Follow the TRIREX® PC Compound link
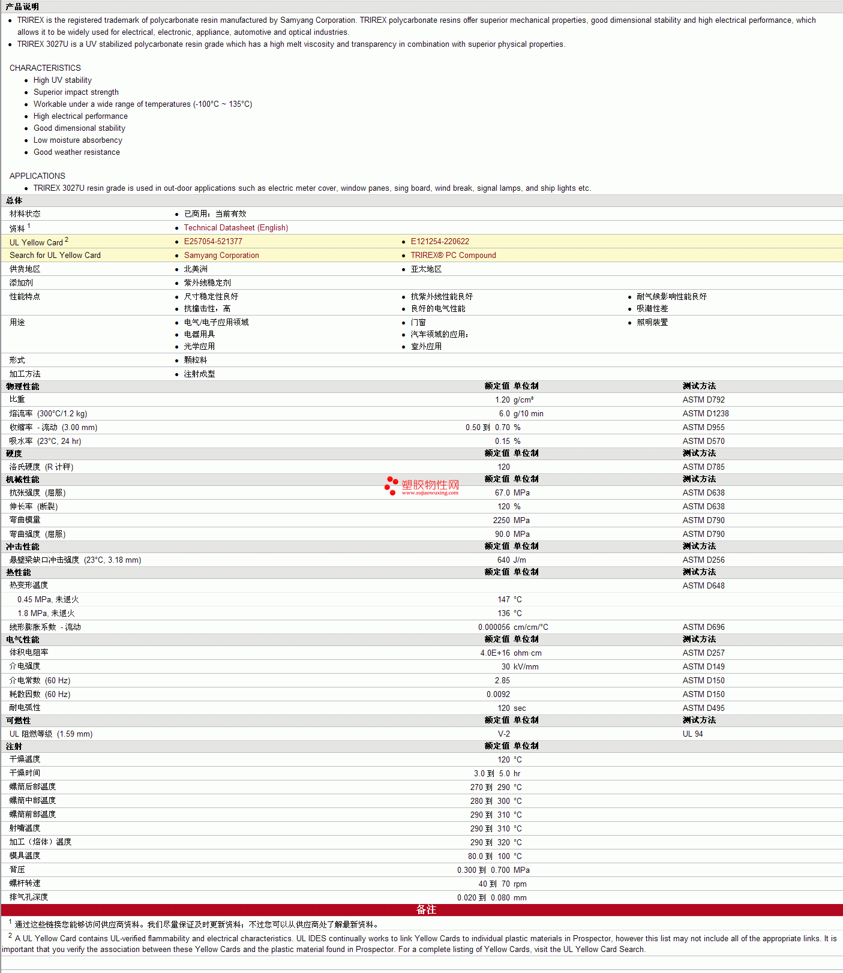Image resolution: width=843 pixels, height=973 pixels. [x=453, y=256]
